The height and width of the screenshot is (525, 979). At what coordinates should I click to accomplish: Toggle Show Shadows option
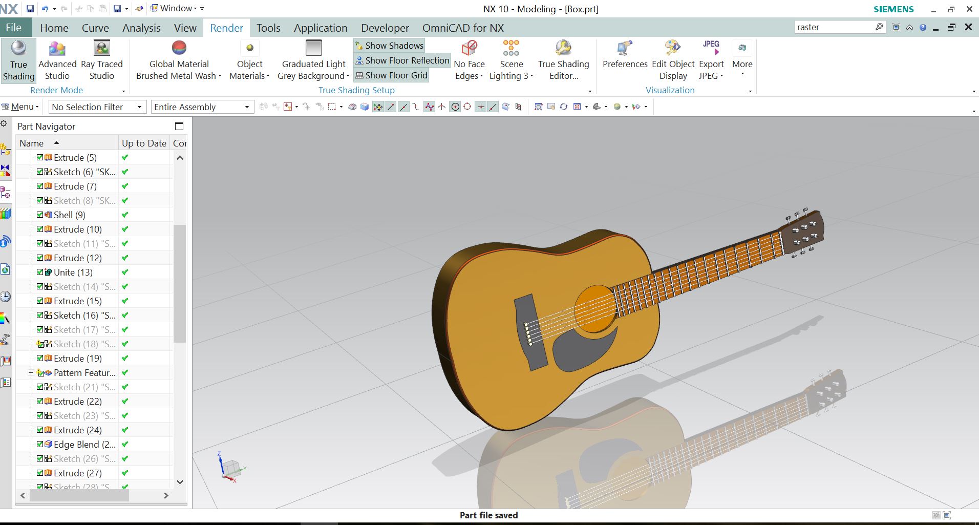click(389, 46)
